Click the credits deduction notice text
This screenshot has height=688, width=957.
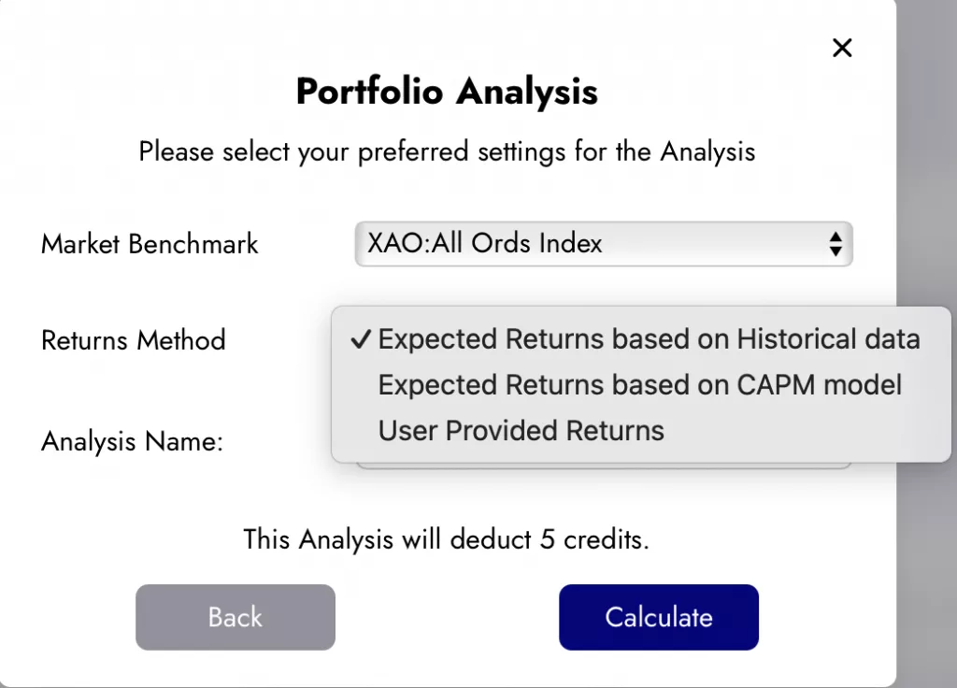[446, 539]
